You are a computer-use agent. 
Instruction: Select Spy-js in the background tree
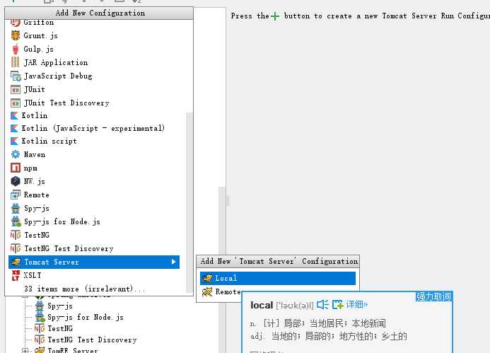tap(60, 306)
